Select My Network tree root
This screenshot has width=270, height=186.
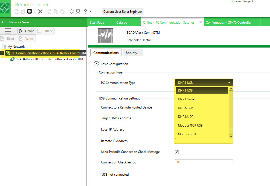point(16,47)
